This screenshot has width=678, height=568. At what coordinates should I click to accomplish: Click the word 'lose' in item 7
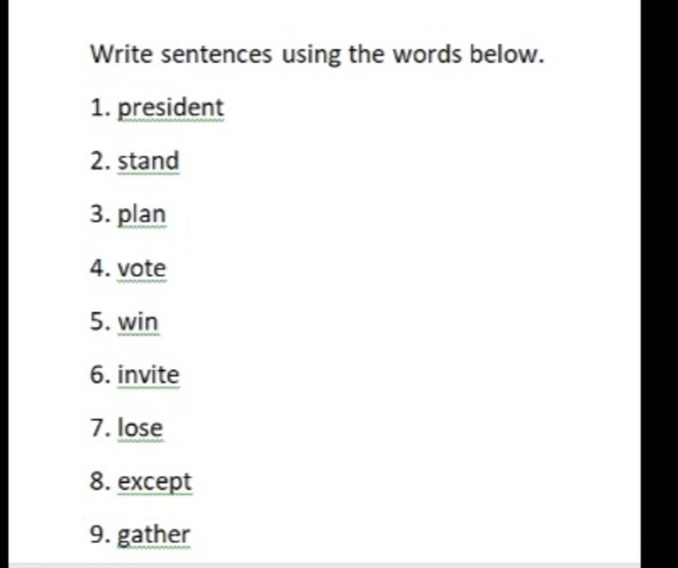click(x=140, y=428)
